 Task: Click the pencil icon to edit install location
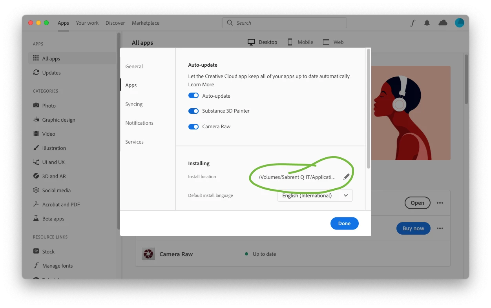pos(346,177)
